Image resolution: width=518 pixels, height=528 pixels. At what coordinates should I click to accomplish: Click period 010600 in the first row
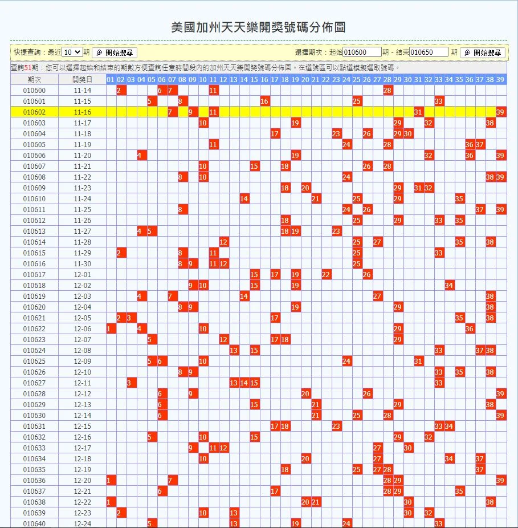coord(34,90)
